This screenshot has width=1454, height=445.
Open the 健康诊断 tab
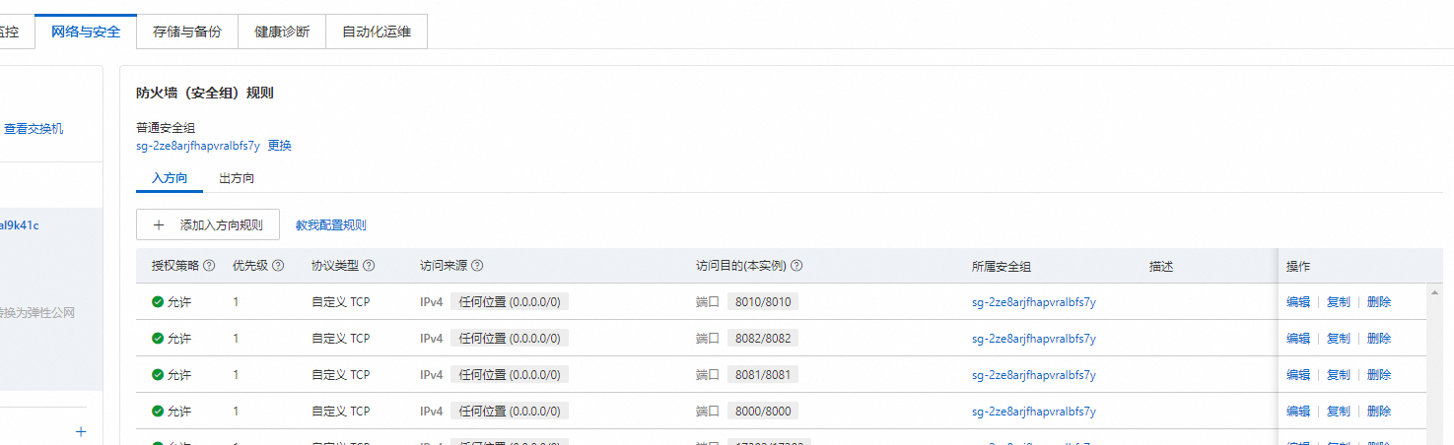282,32
